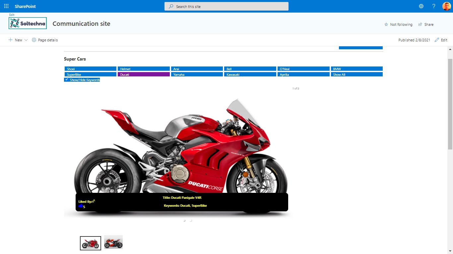Click the second carousel dot indicator
453x254 pixels.
pos(191,220)
